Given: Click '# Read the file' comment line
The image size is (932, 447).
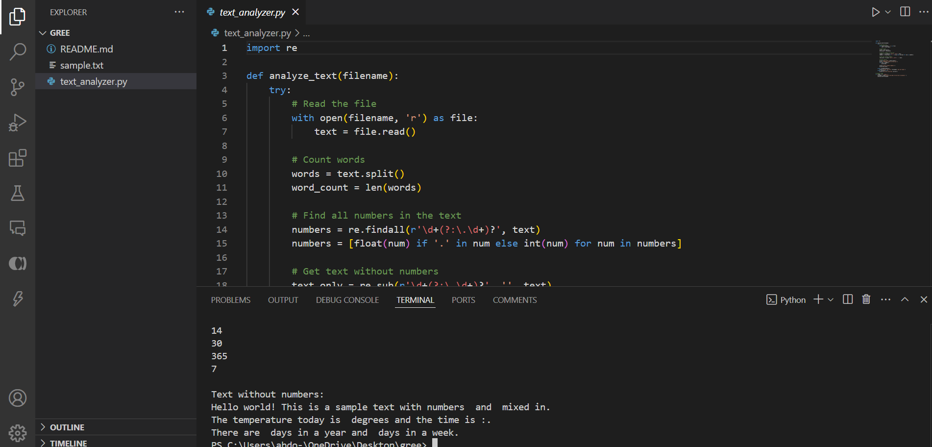Looking at the screenshot, I should [x=334, y=103].
